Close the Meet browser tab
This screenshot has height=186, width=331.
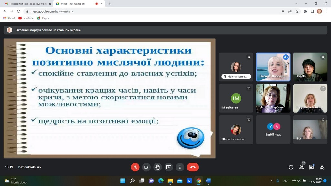pyautogui.click(x=101, y=4)
